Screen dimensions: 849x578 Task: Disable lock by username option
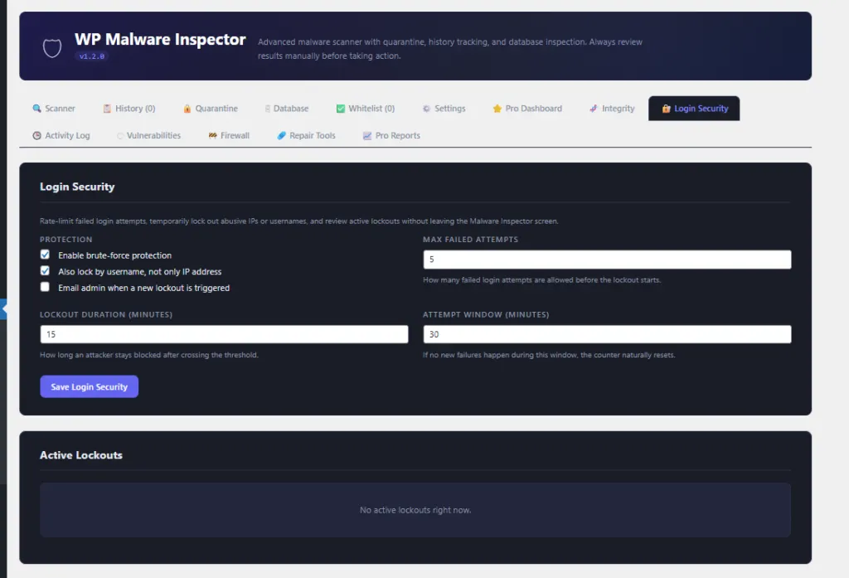(x=45, y=271)
